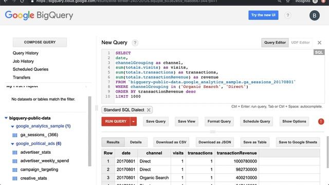The width and height of the screenshot is (329, 185).
Task: Open the ga_sessions_ (366) table
Action: click(39, 135)
